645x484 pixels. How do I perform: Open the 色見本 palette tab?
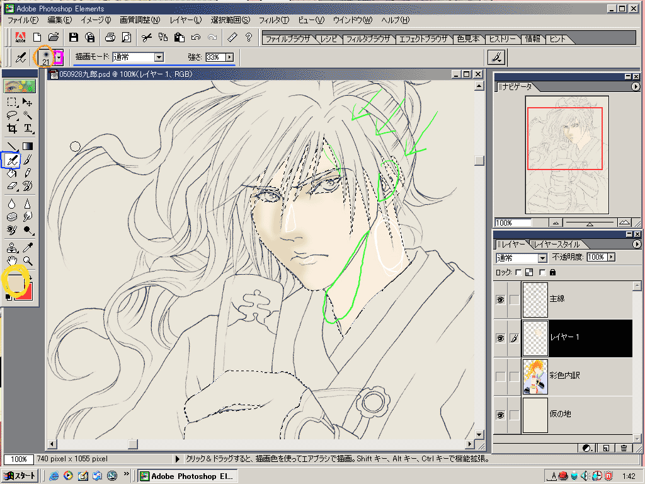click(468, 38)
